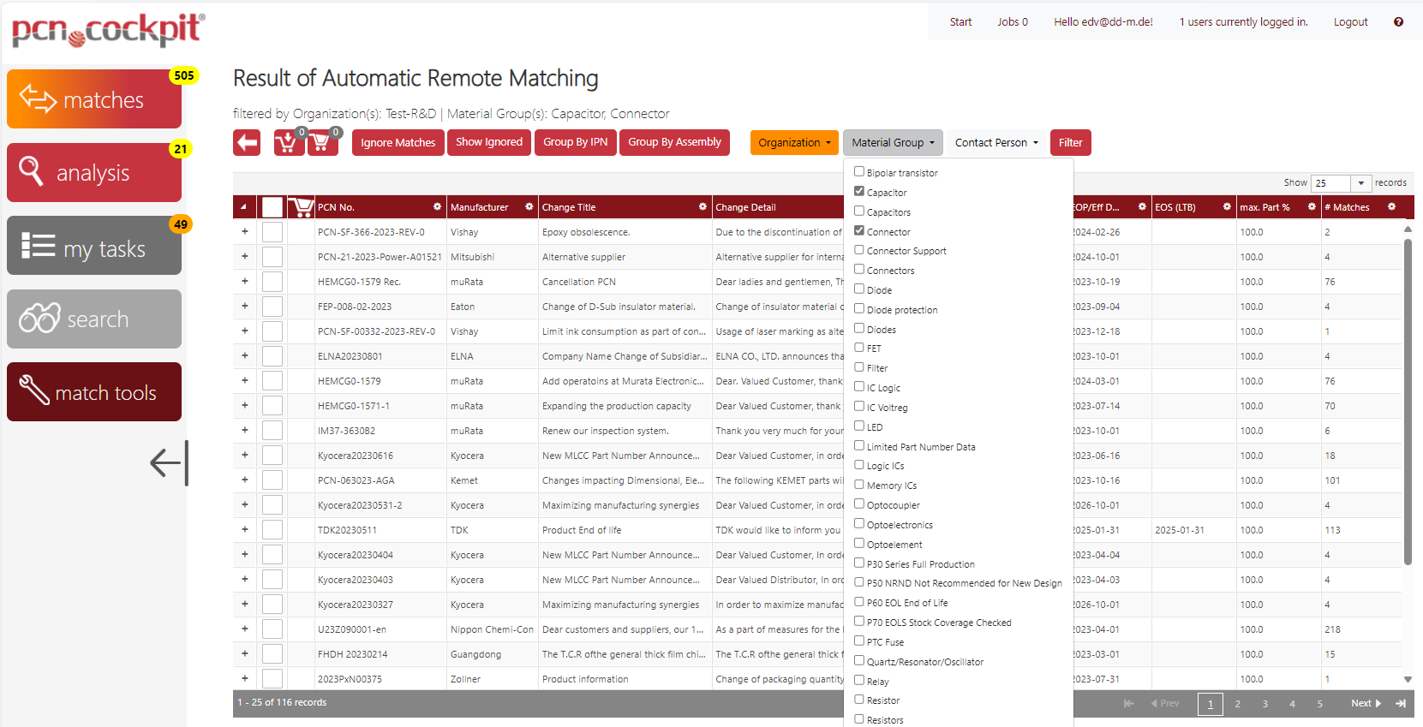Screen dimensions: 1423x727
Task: Click the 'Nippon Chemi-Con' manufacturer cell
Action: click(492, 629)
